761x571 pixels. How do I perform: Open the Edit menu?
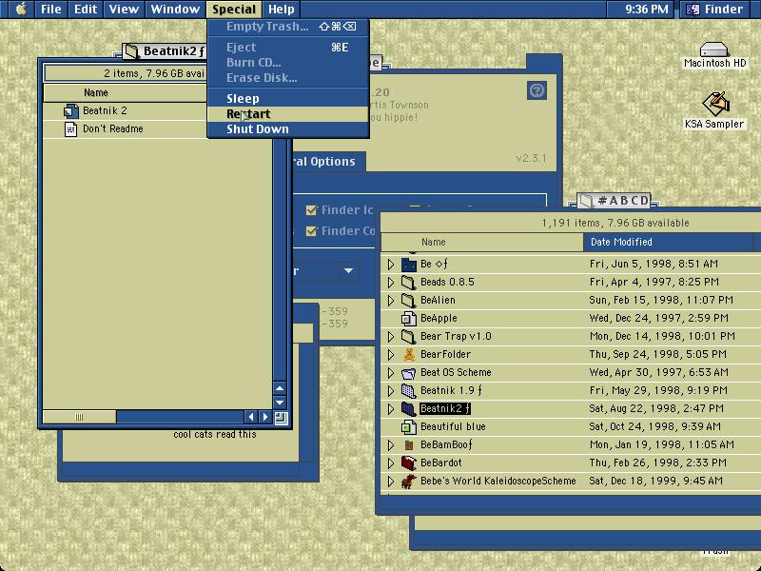(86, 10)
